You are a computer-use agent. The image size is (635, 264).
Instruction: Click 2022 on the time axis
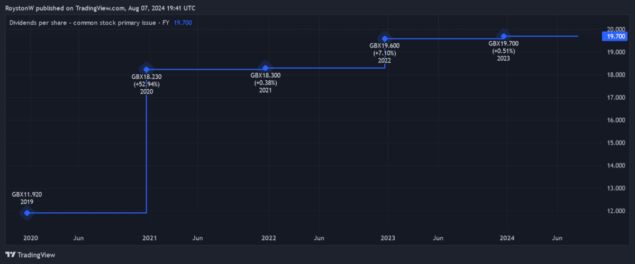[268, 239]
